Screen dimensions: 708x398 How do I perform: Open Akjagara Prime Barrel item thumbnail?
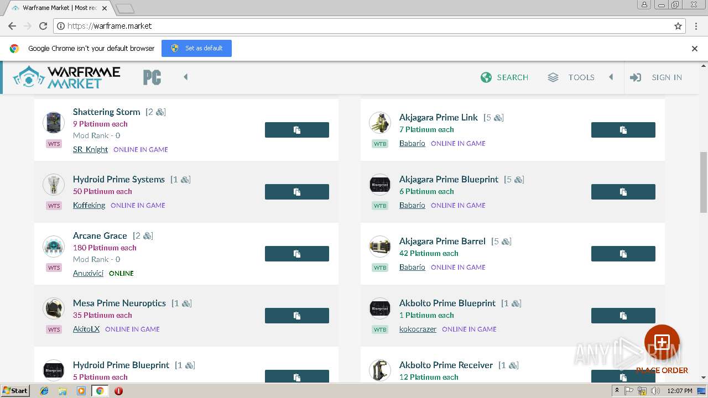(x=380, y=246)
